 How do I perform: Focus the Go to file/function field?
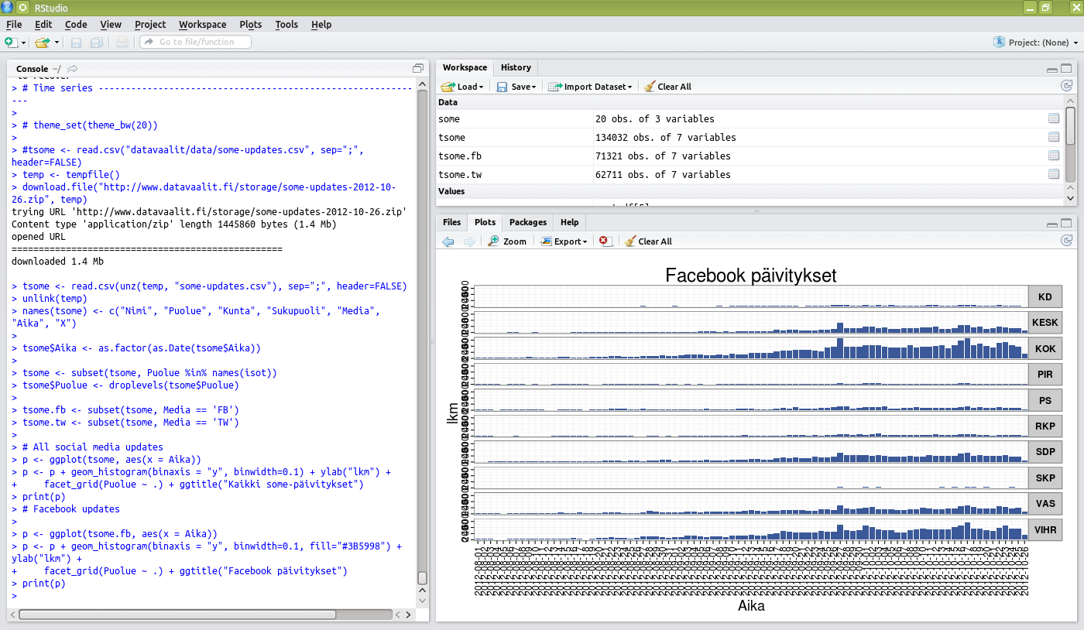pyautogui.click(x=195, y=42)
